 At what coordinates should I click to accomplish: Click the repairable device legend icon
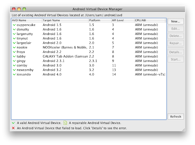pyautogui.click(x=65, y=123)
